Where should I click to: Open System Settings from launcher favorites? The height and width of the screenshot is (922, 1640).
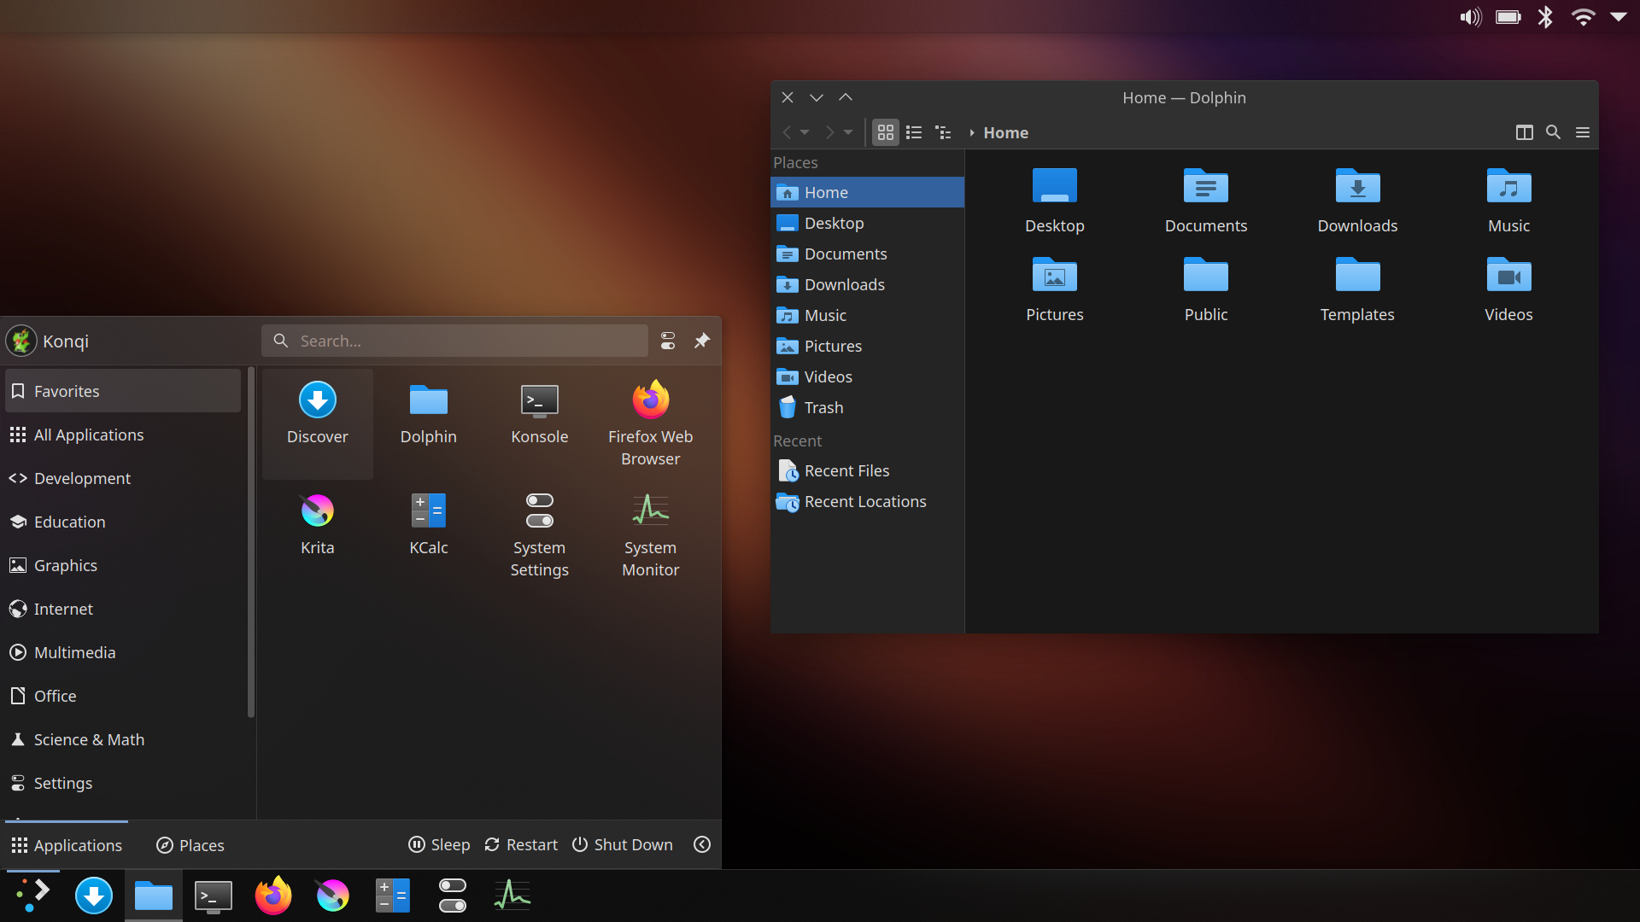pyautogui.click(x=539, y=534)
